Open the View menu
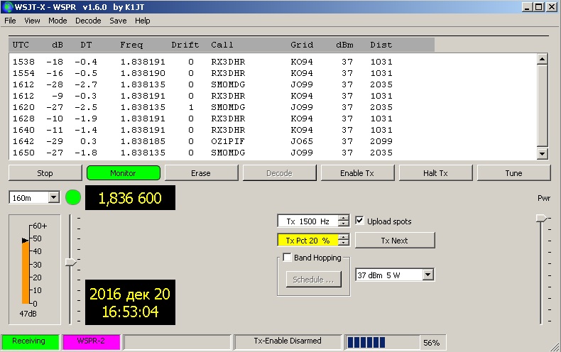This screenshot has height=352, width=561. [x=32, y=21]
